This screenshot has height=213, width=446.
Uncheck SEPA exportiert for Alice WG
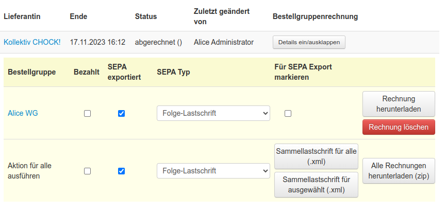[x=121, y=114]
